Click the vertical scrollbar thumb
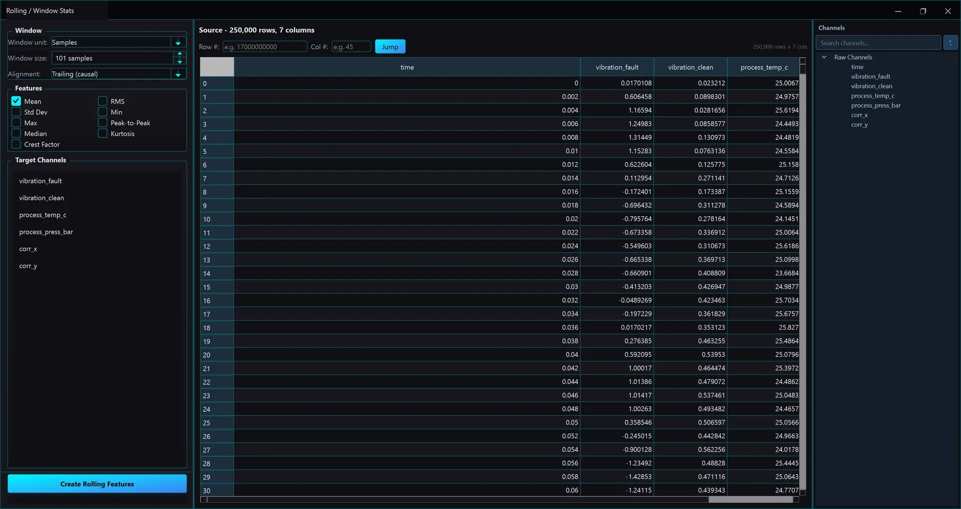961x509 pixels. 802,69
